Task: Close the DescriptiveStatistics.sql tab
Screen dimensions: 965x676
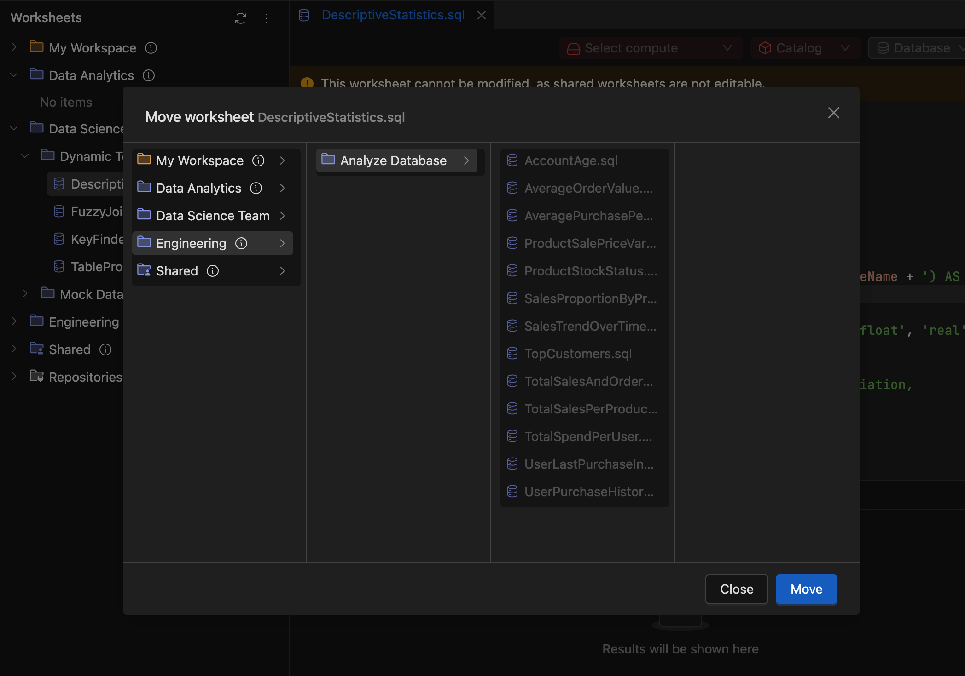Action: pyautogui.click(x=482, y=15)
